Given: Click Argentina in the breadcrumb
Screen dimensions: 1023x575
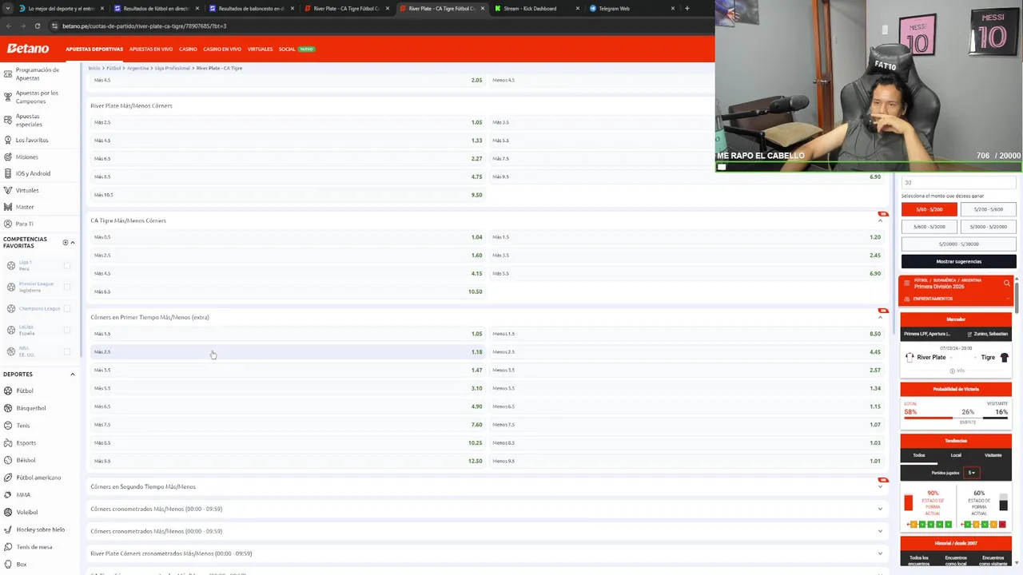Looking at the screenshot, I should click(138, 68).
